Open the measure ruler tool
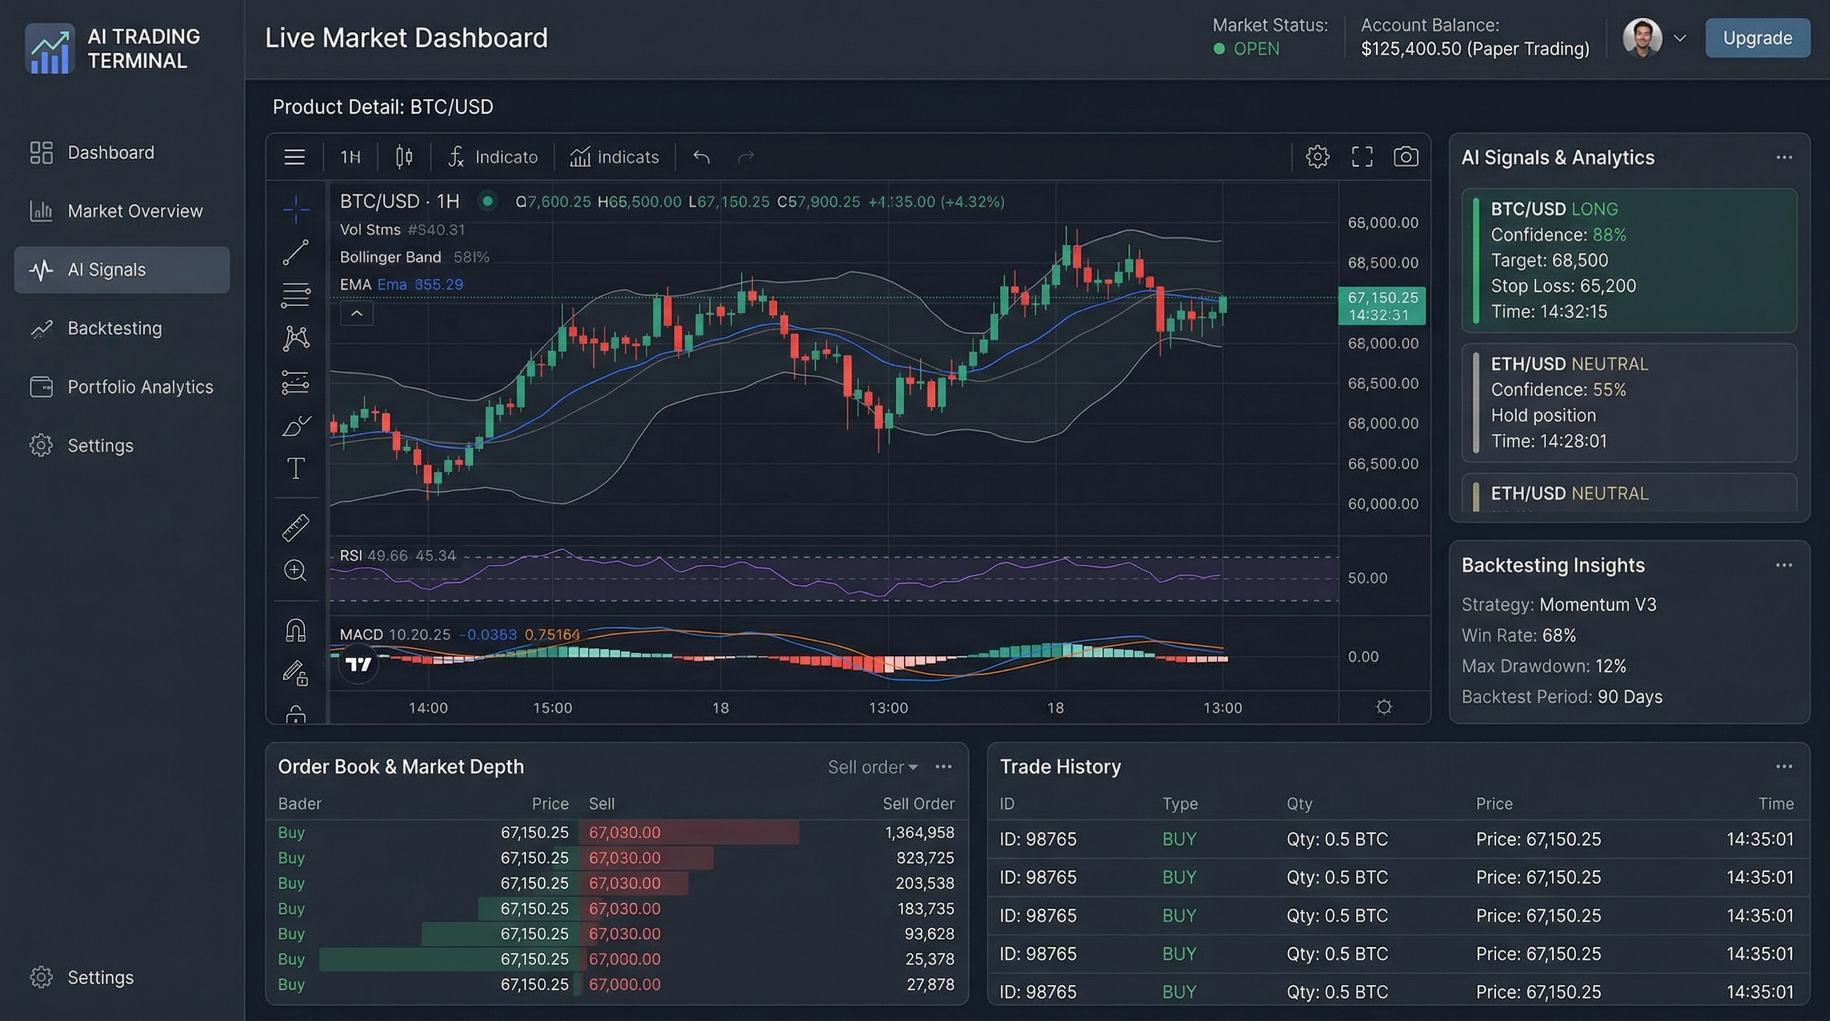This screenshot has height=1021, width=1830. click(x=296, y=527)
